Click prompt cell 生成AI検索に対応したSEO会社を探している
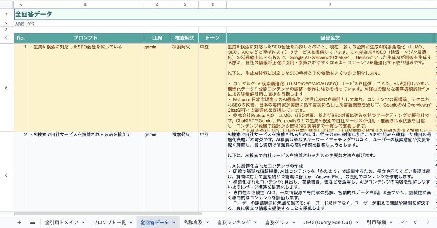 [86, 87]
